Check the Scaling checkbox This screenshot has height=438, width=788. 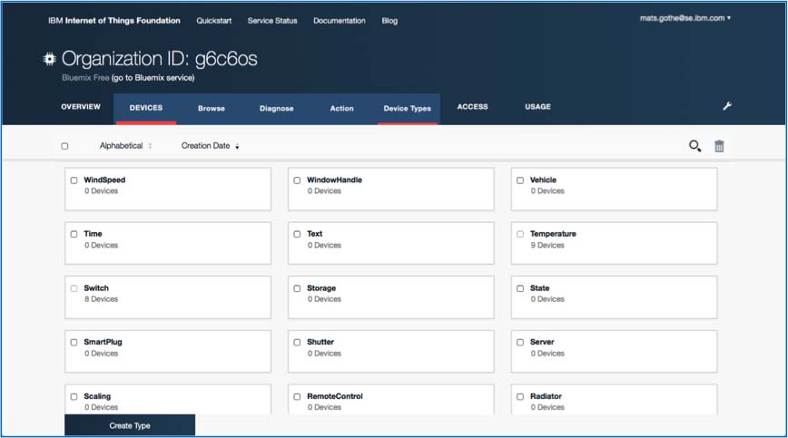pos(74,396)
